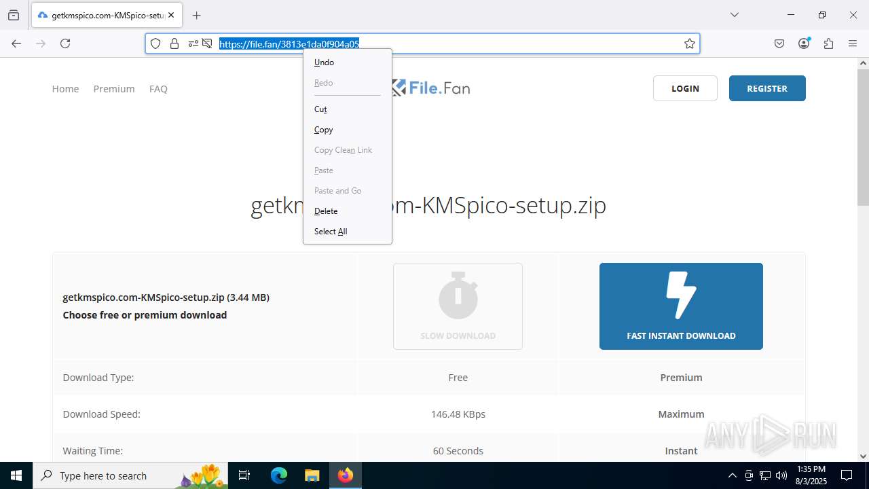This screenshot has height=489, width=869.
Task: Choose Copy in the context menu
Action: 348,129
